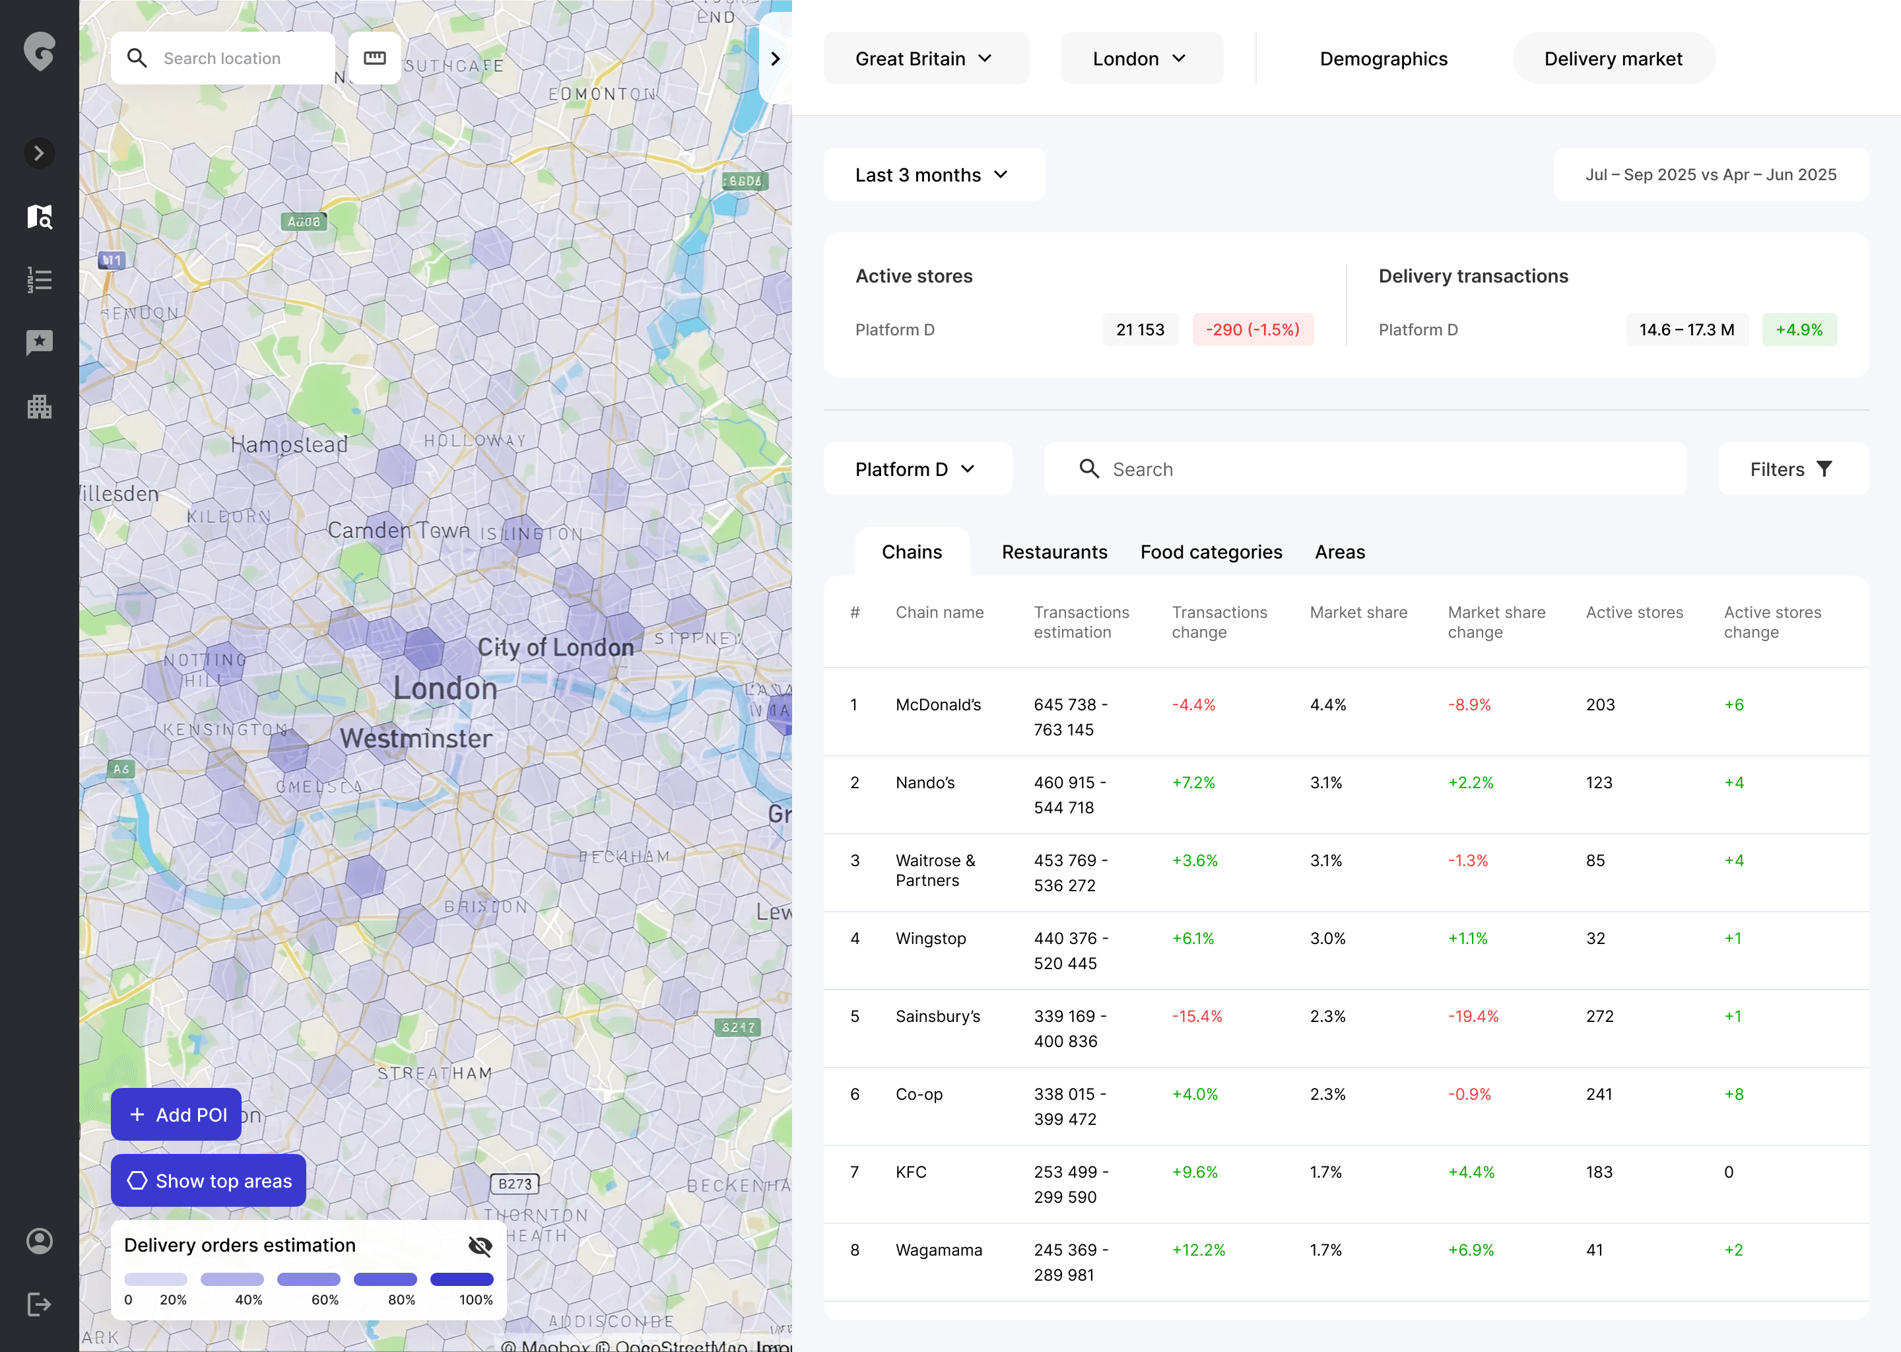Open the Great Britain country dropdown
1901x1352 pixels.
tap(925, 58)
